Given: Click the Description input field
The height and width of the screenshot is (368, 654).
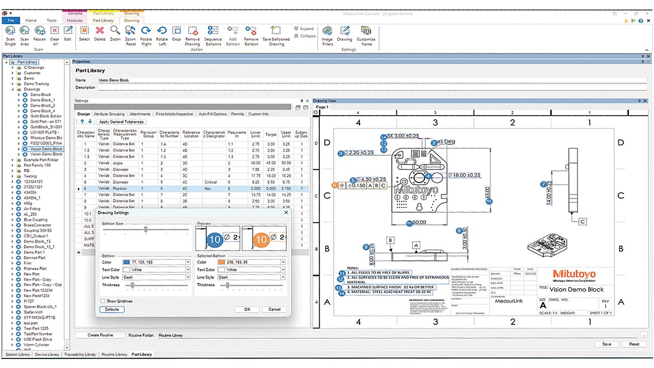Looking at the screenshot, I should click(372, 88).
